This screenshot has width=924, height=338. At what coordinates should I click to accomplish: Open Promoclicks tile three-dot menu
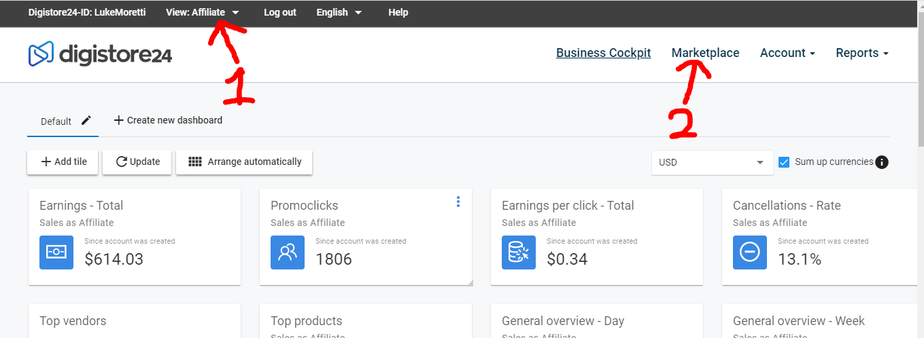[458, 202]
